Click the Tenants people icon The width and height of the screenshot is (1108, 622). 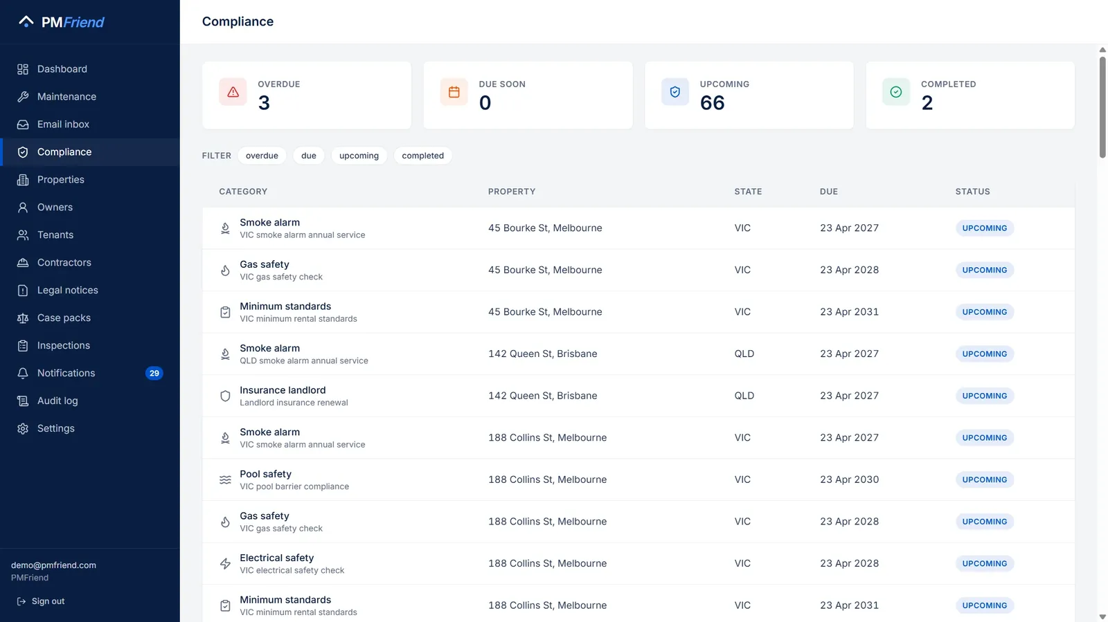[23, 235]
